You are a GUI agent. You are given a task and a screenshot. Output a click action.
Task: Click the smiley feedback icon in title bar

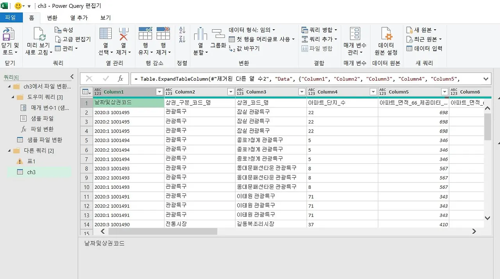coord(18,6)
